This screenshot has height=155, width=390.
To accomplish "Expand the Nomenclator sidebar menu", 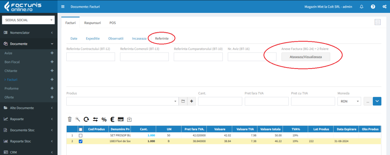I will pyautogui.click(x=29, y=33).
